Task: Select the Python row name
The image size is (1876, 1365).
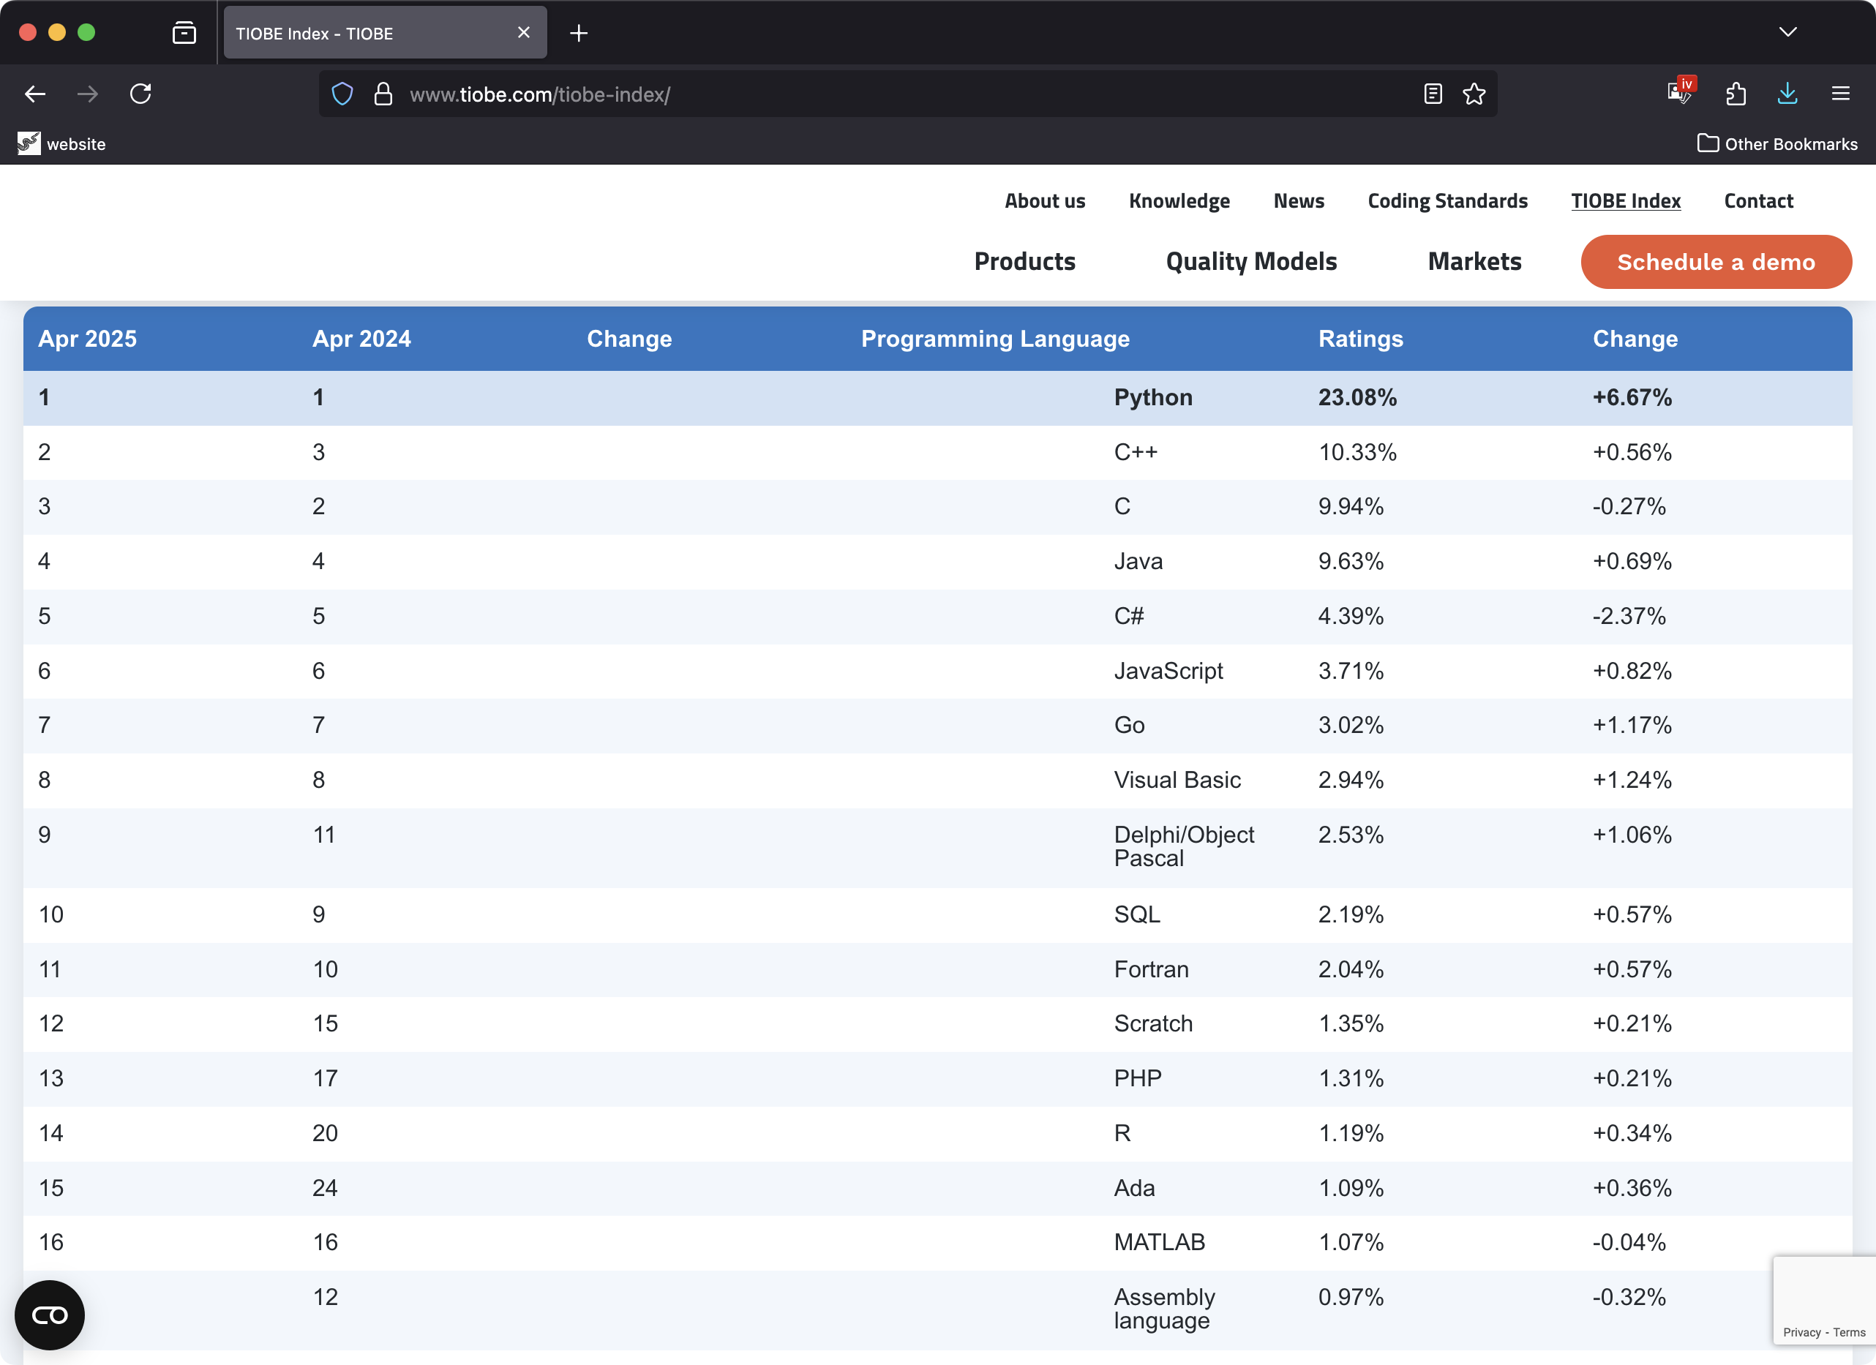Action: tap(1153, 398)
